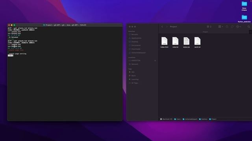Click Users in the Finder path bar
Screen dimensions: 252x141
click(x=177, y=119)
